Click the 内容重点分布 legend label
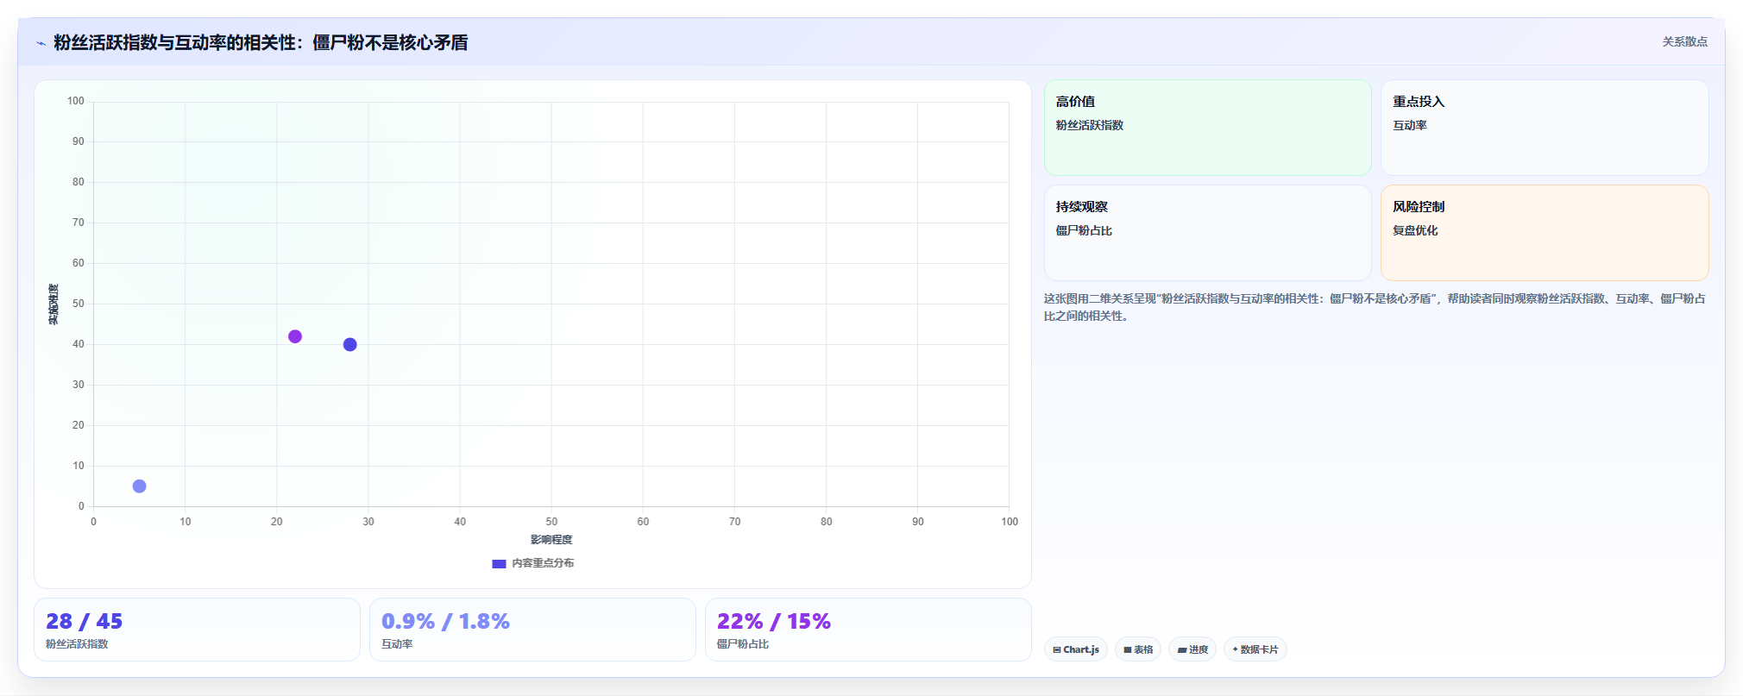This screenshot has width=1743, height=696. [543, 563]
